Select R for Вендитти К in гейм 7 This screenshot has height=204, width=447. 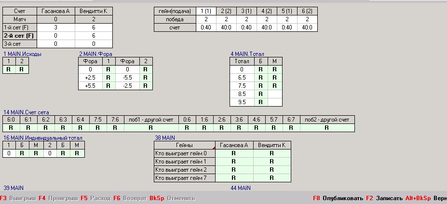[271, 178]
